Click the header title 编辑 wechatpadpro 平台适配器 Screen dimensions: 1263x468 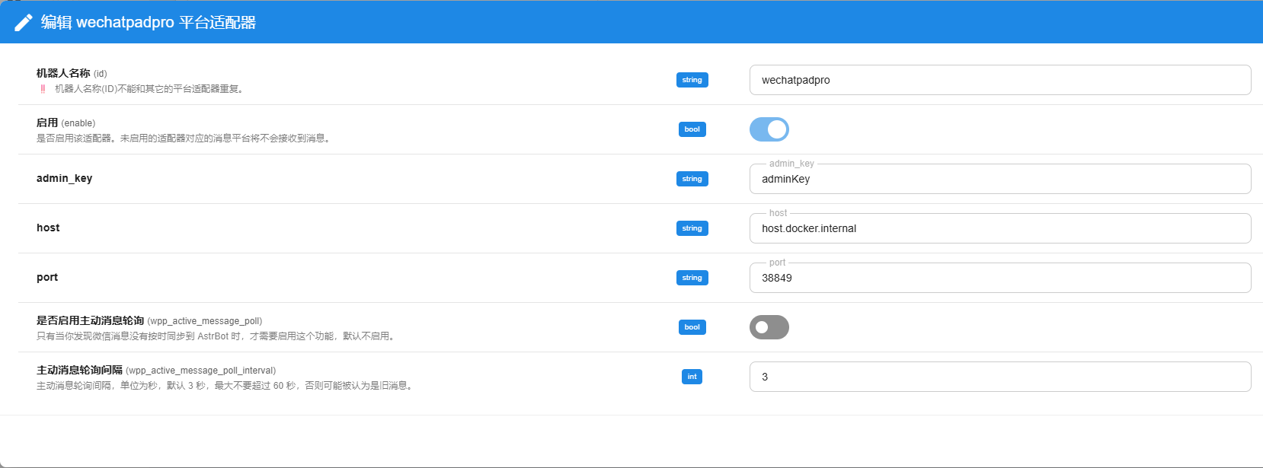tap(149, 23)
